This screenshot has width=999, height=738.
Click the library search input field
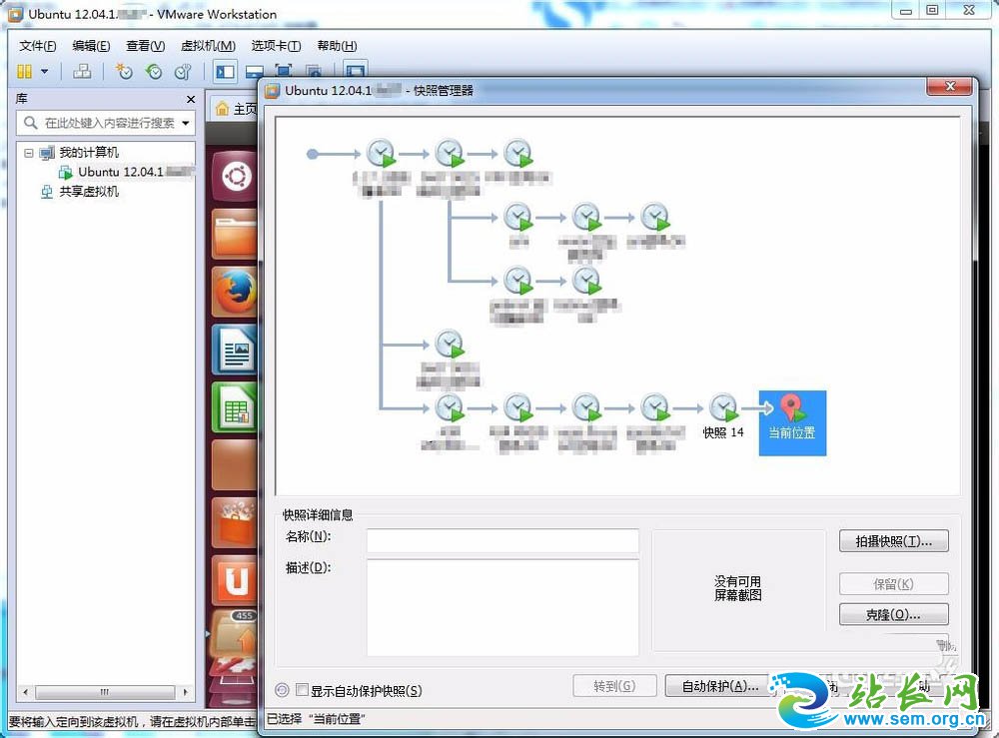(106, 123)
